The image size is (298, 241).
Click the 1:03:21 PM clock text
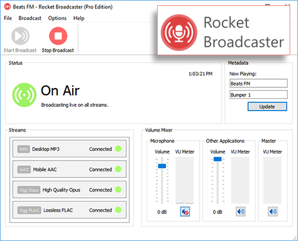pos(200,74)
